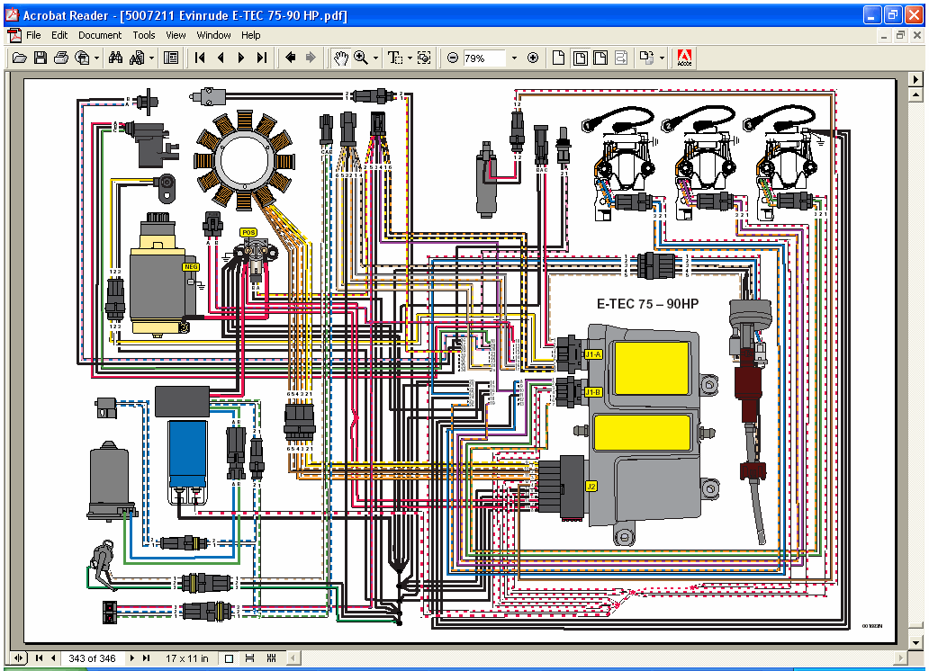Select the Text Select tool
The height and width of the screenshot is (671, 929).
394,58
